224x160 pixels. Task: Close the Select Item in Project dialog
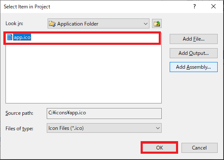[x=213, y=6]
